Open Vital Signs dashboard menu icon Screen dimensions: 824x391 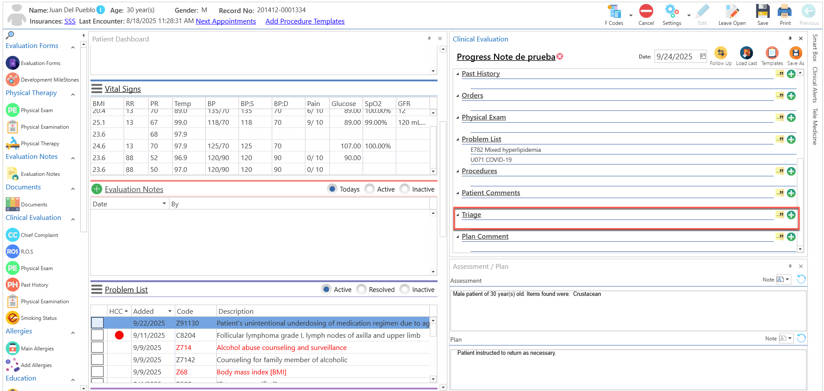click(x=97, y=89)
